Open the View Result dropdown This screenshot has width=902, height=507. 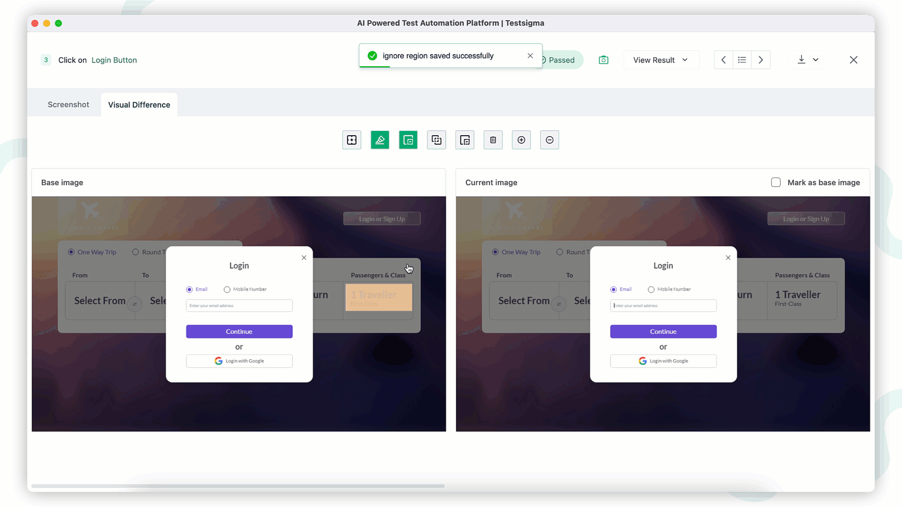661,60
